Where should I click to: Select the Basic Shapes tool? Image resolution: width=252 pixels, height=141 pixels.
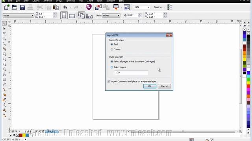coord(4,69)
